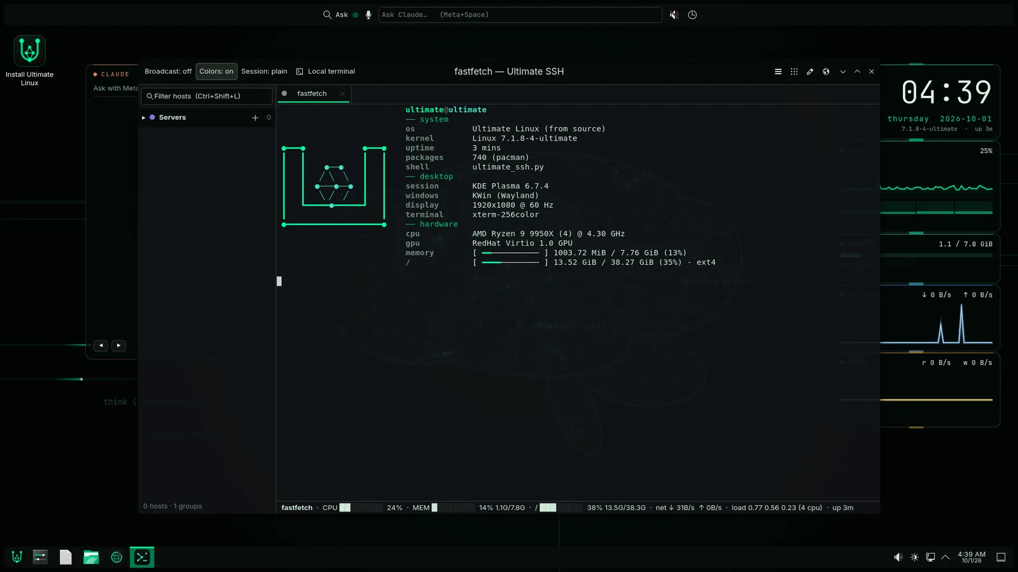Minimize Ultimate SSH with down chevron
Screen dimensions: 1018x572
(843, 72)
